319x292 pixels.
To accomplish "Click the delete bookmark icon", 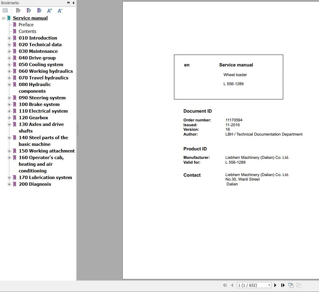I will [18, 10].
